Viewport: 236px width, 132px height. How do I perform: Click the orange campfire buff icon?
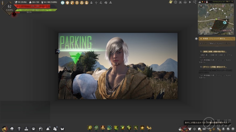click(x=87, y=3)
